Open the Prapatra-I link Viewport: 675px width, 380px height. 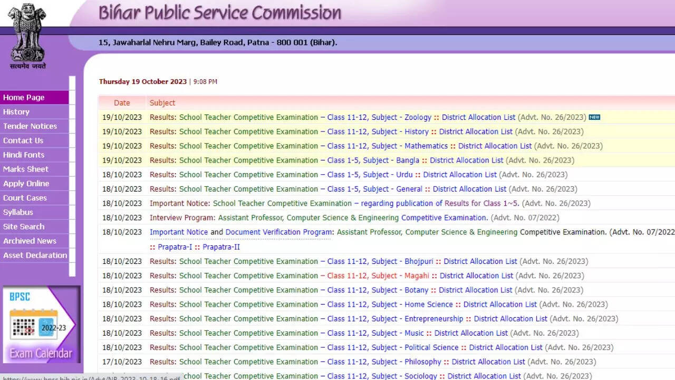tap(175, 247)
